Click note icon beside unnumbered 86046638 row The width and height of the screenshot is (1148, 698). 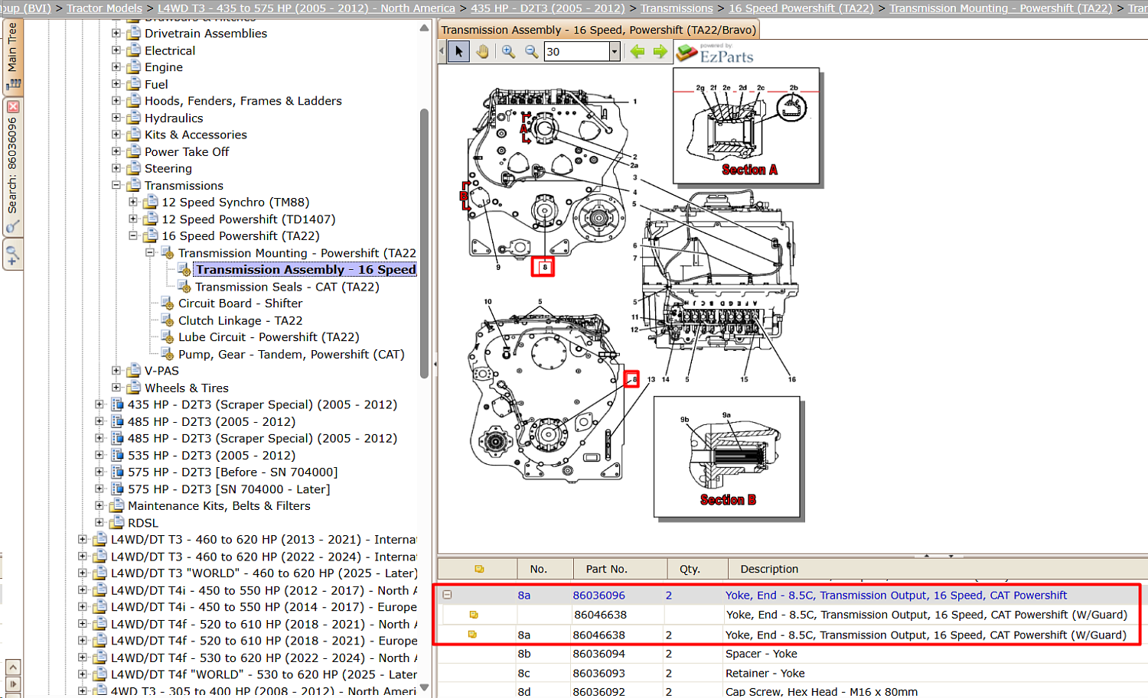click(x=474, y=615)
